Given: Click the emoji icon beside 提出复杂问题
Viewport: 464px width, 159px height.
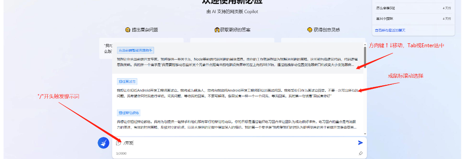Looking at the screenshot, I should (128, 30).
